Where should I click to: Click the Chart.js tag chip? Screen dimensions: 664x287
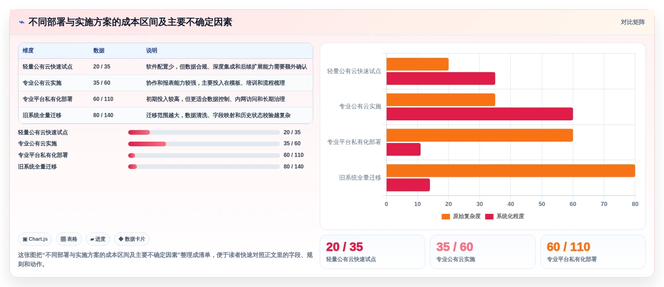35,239
